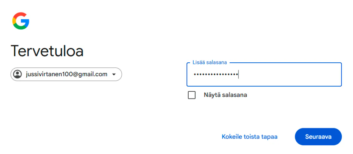Click the masked password dots
Viewport: 353px width, 154px height.
[215, 75]
